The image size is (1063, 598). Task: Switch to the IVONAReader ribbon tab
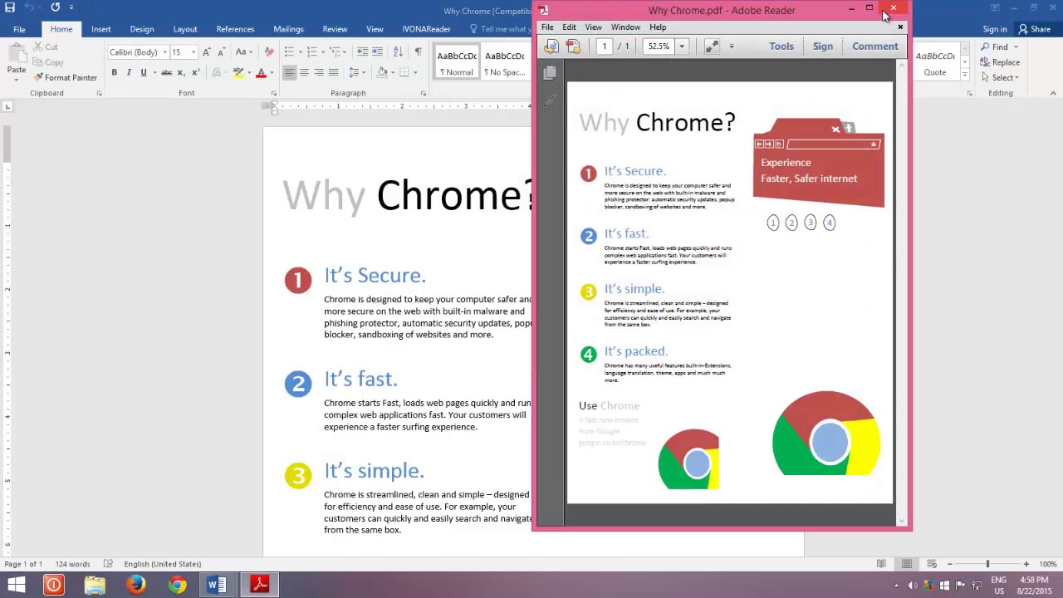(426, 29)
